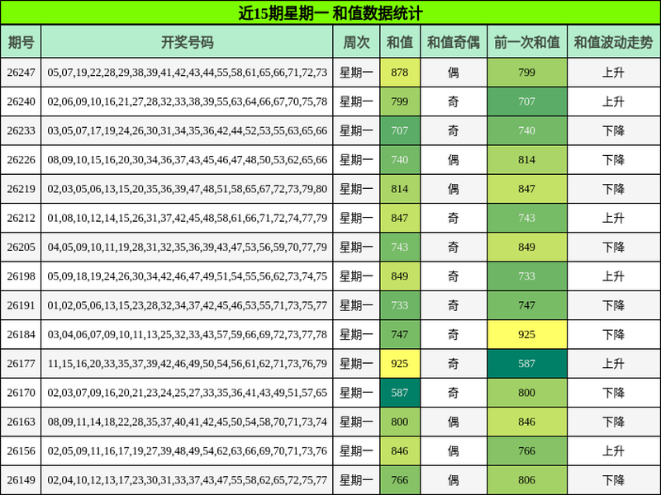
Task: Select issue number 26247
Action: click(21, 73)
